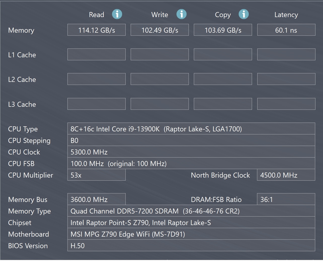323x261 pixels.
Task: Select the CPU FSB value 100.0 MHz
Action: pyautogui.click(x=191, y=163)
